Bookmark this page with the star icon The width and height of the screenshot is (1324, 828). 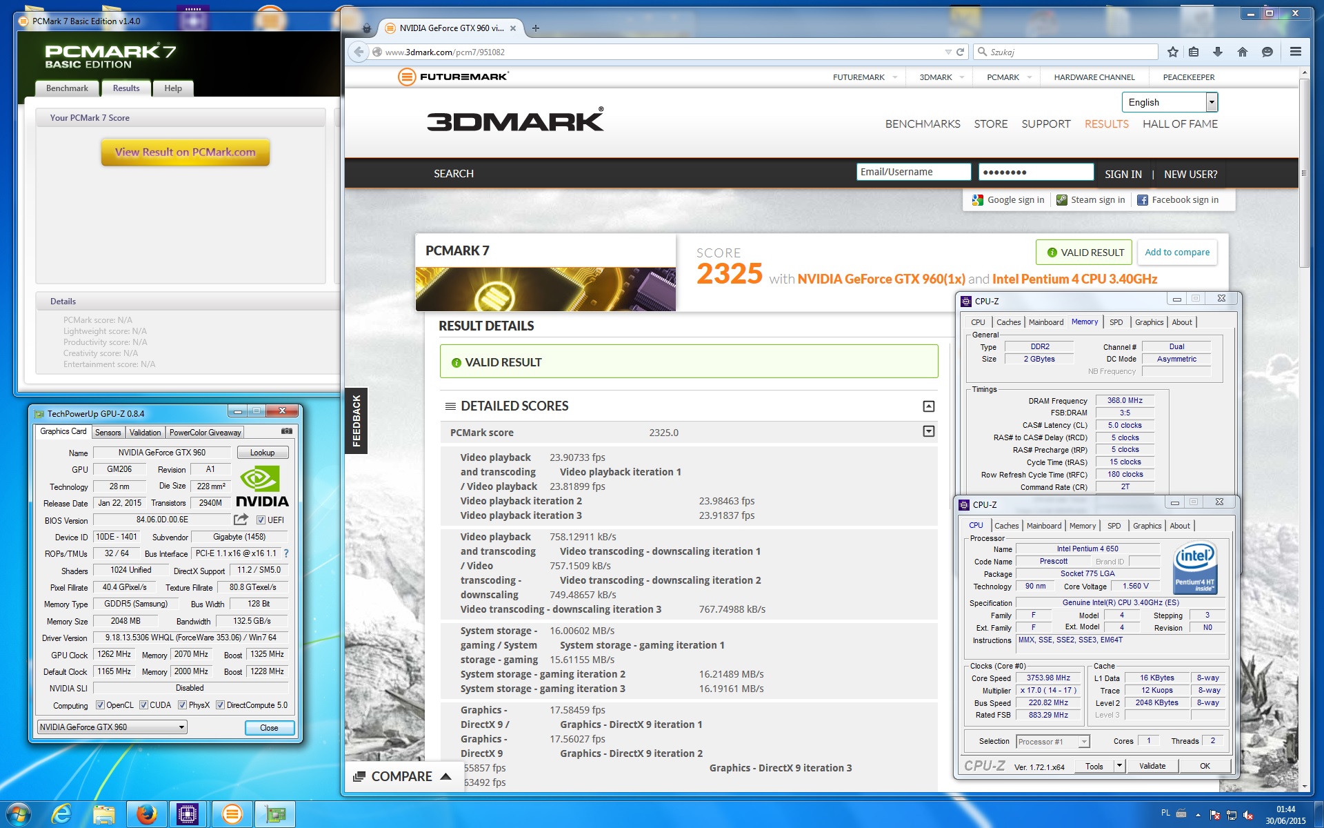click(1173, 52)
